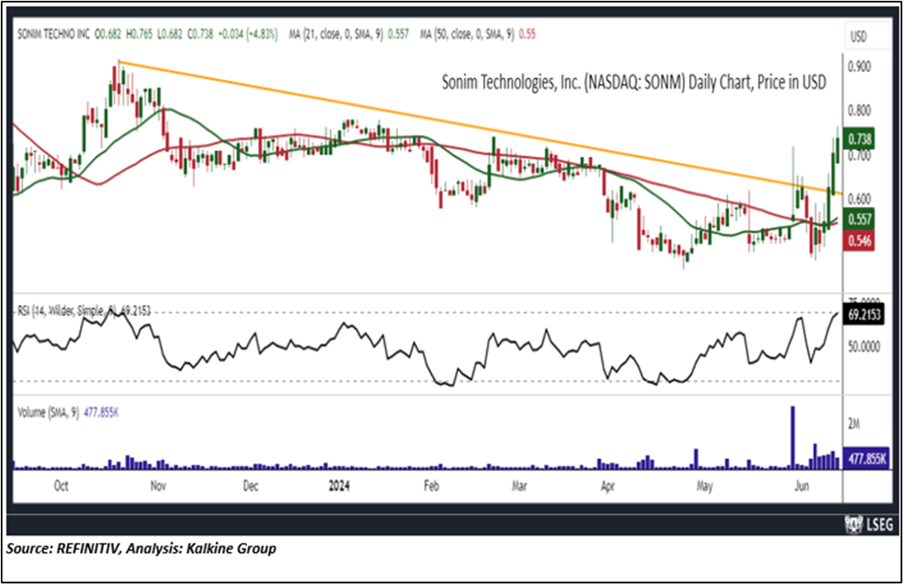Click the 2024 label on time axis
The image size is (903, 584).
(339, 486)
